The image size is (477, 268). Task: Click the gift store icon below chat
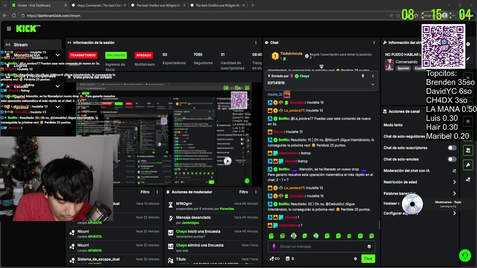tap(288, 259)
